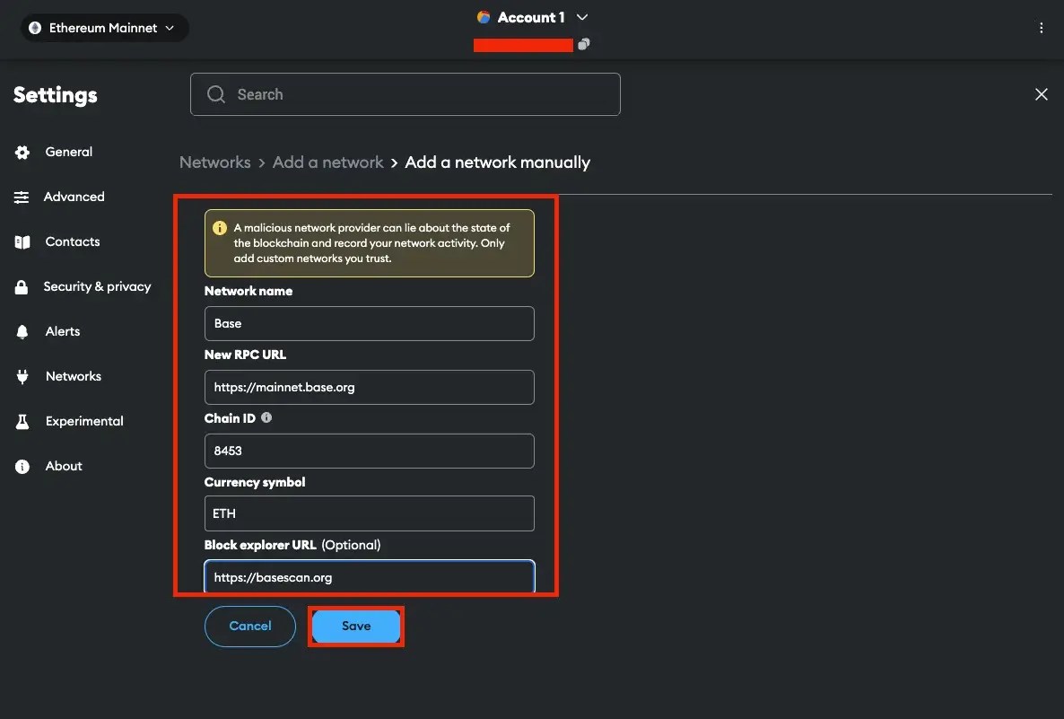1064x719 pixels.
Task: Open the three-dot options menu
Action: coord(1042,28)
